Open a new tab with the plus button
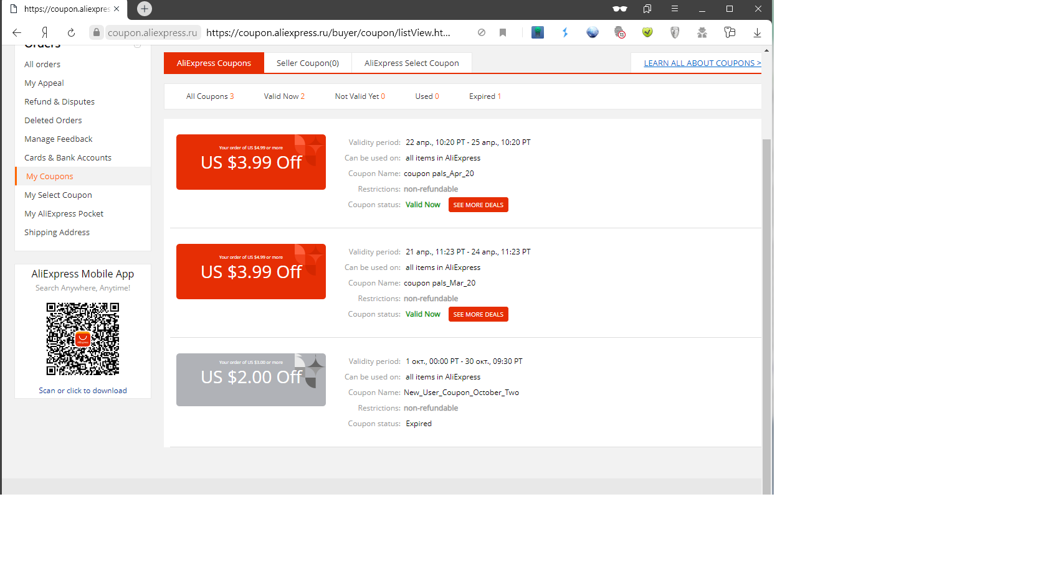1043x563 pixels. (145, 9)
